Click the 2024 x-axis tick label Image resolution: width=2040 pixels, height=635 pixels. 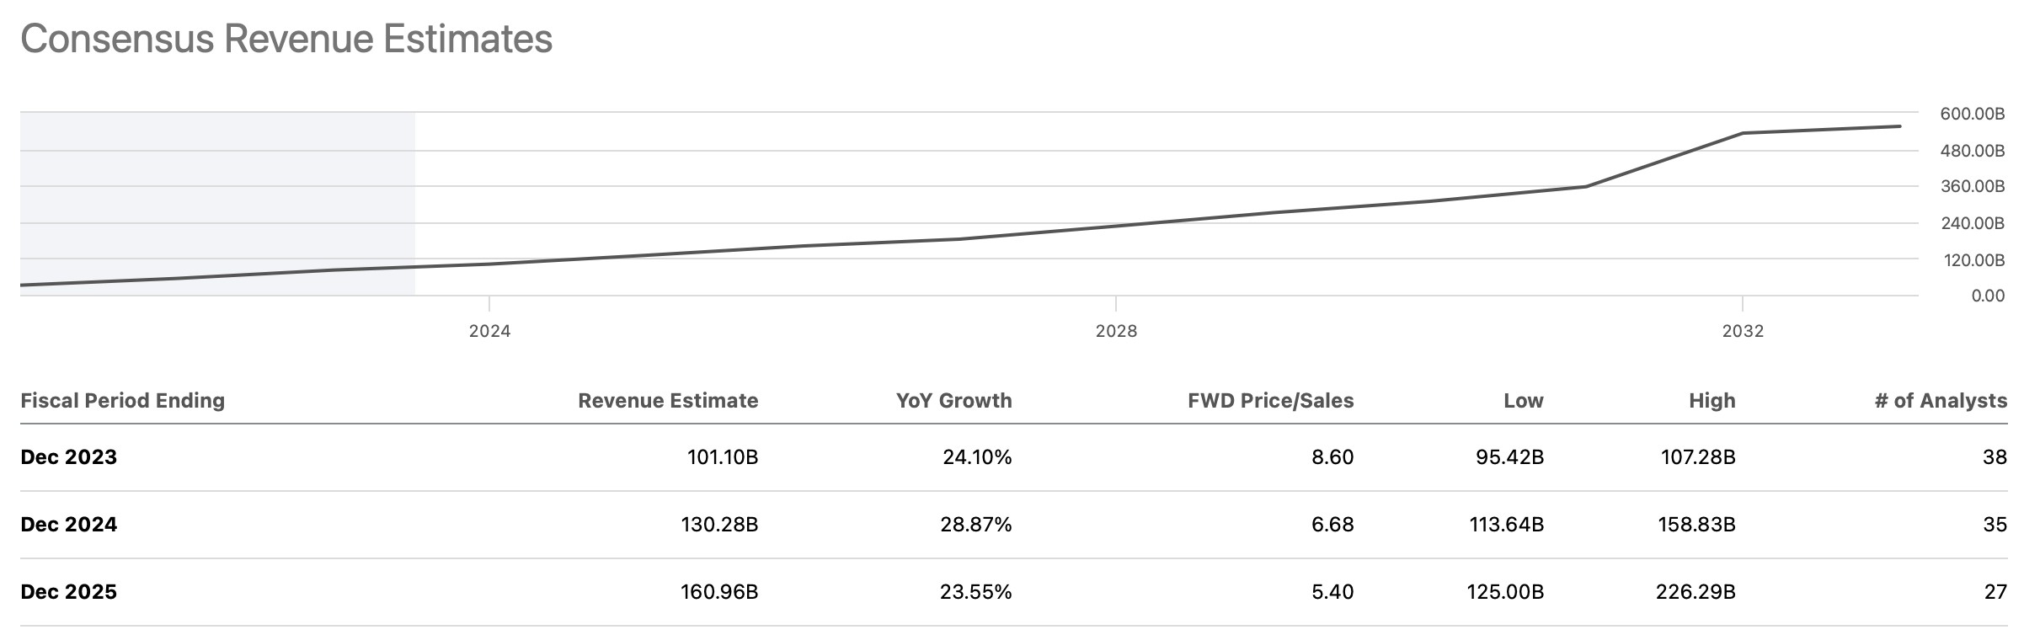489,331
